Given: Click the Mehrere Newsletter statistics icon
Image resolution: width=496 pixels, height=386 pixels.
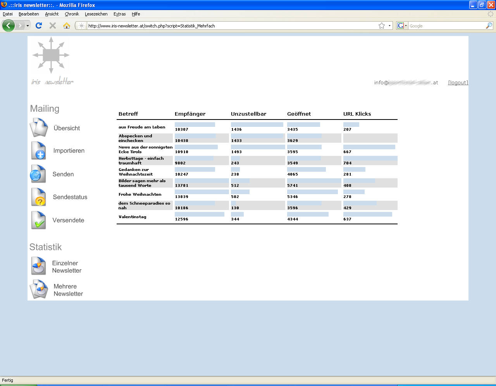Looking at the screenshot, I should click(x=39, y=290).
